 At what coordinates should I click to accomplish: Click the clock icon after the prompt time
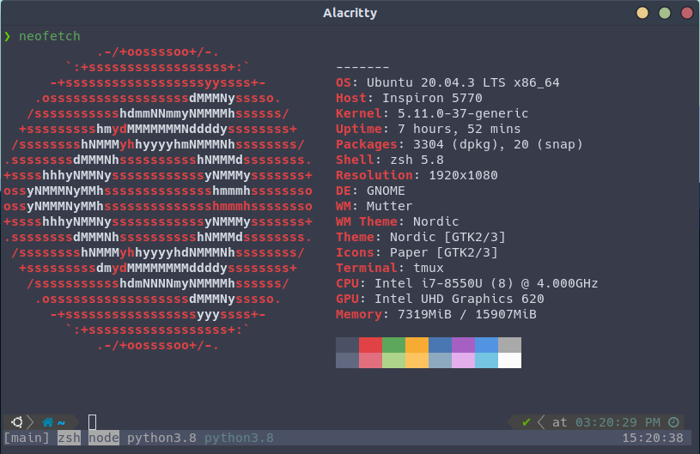(x=673, y=422)
